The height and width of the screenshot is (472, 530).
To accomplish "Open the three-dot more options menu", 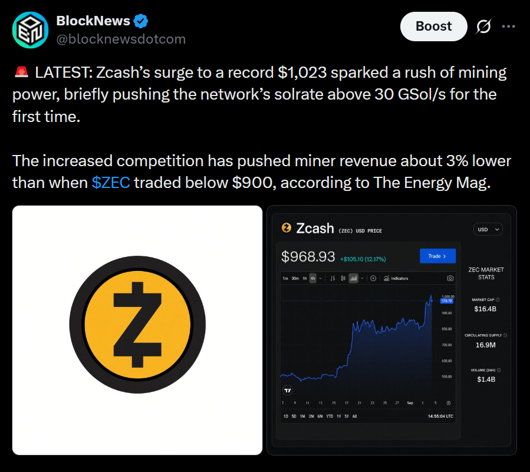I will (x=508, y=27).
